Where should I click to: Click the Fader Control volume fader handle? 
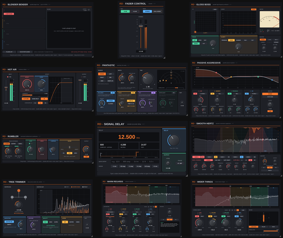(x=141, y=26)
